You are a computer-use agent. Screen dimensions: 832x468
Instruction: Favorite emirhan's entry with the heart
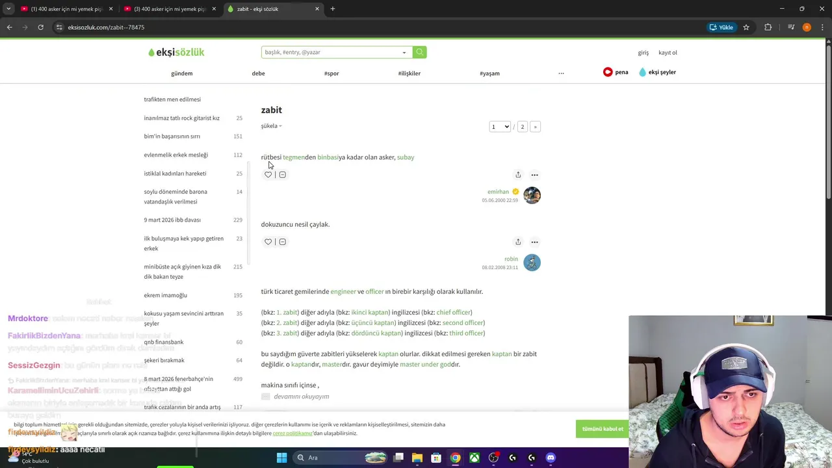[268, 175]
